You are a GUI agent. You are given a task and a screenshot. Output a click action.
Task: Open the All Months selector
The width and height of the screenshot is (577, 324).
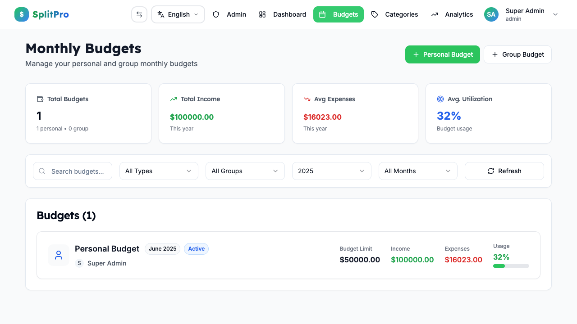418,171
